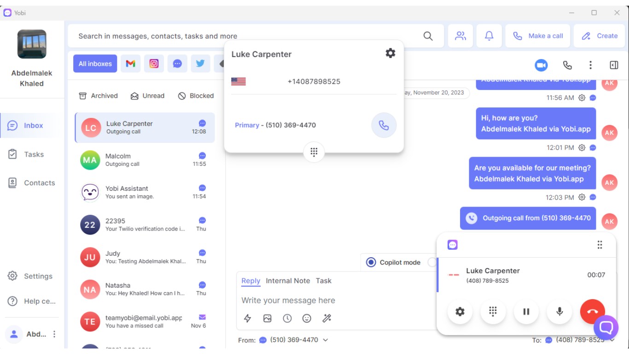This screenshot has width=629, height=354.
Task: Click the magic wand AI icon
Action: [x=327, y=319]
